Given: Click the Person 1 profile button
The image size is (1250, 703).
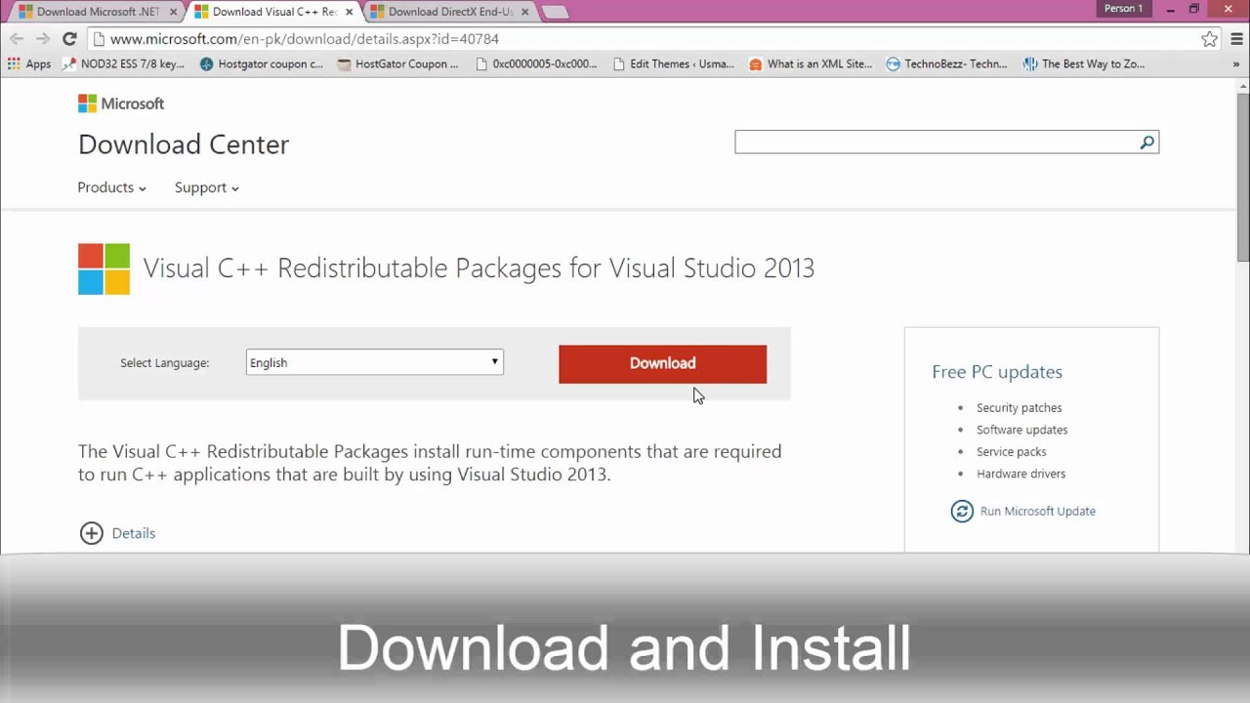Looking at the screenshot, I should (1123, 9).
